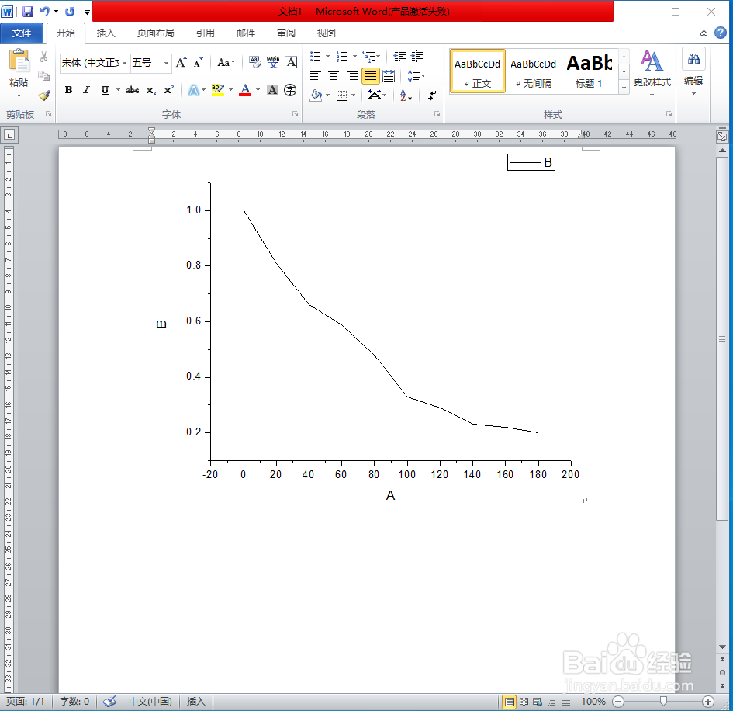Apply superscript formatting

(x=169, y=90)
